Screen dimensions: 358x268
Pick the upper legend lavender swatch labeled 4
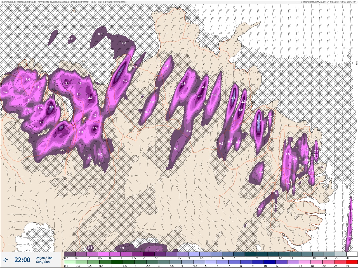(x=194, y=254)
